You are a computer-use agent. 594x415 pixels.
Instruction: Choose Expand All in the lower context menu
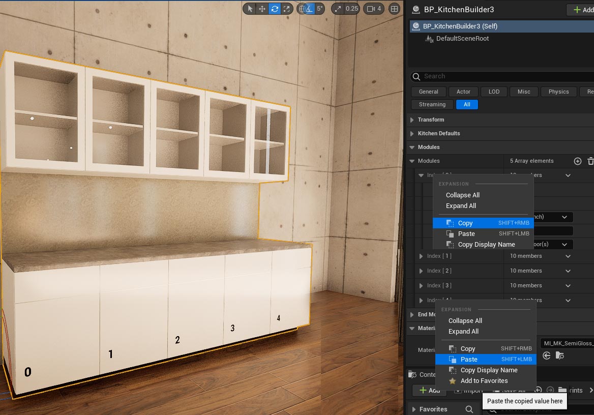click(x=486, y=331)
